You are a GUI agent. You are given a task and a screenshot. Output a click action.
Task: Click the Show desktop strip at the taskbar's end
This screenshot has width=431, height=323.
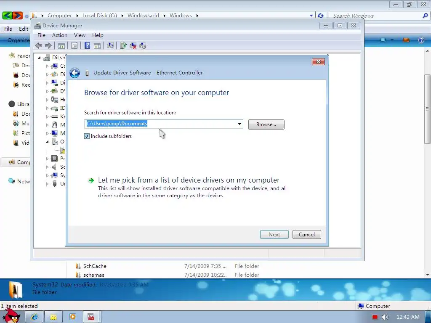[x=428, y=317]
